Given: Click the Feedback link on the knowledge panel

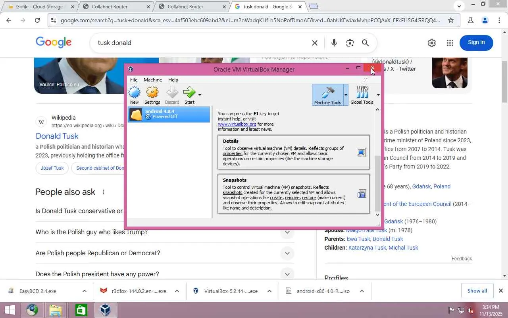Looking at the screenshot, I should coord(462,259).
